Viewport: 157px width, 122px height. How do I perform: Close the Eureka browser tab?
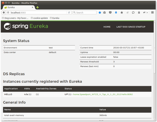(32, 7)
